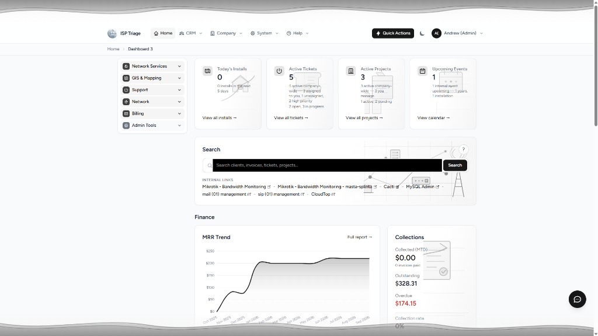Open the chat bubble widget
This screenshot has height=336, width=598.
pos(577,299)
